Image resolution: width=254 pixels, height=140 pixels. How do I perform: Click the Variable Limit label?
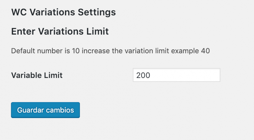pyautogui.click(x=37, y=75)
